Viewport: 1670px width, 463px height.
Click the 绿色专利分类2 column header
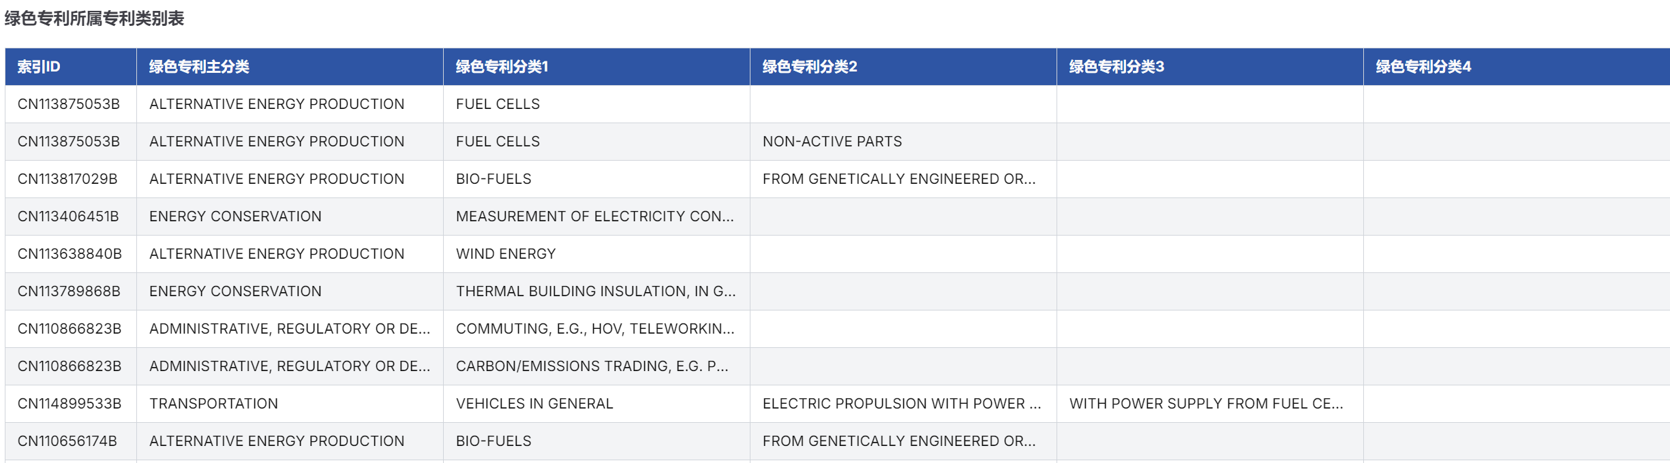tap(809, 67)
